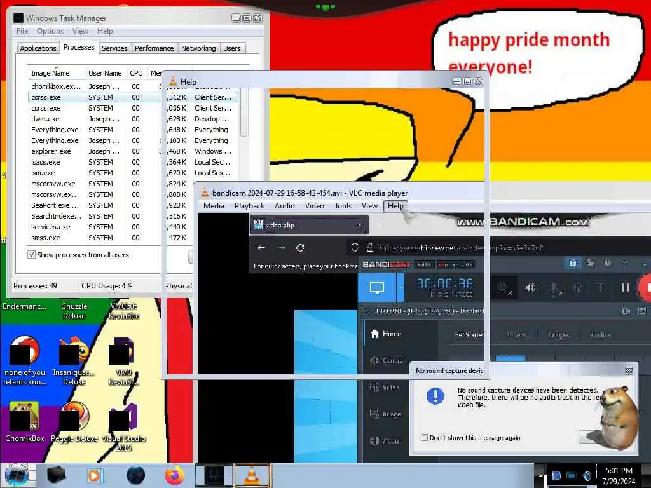Sort processes by User Name column
Viewport: 651px width, 488px height.
[x=105, y=73]
